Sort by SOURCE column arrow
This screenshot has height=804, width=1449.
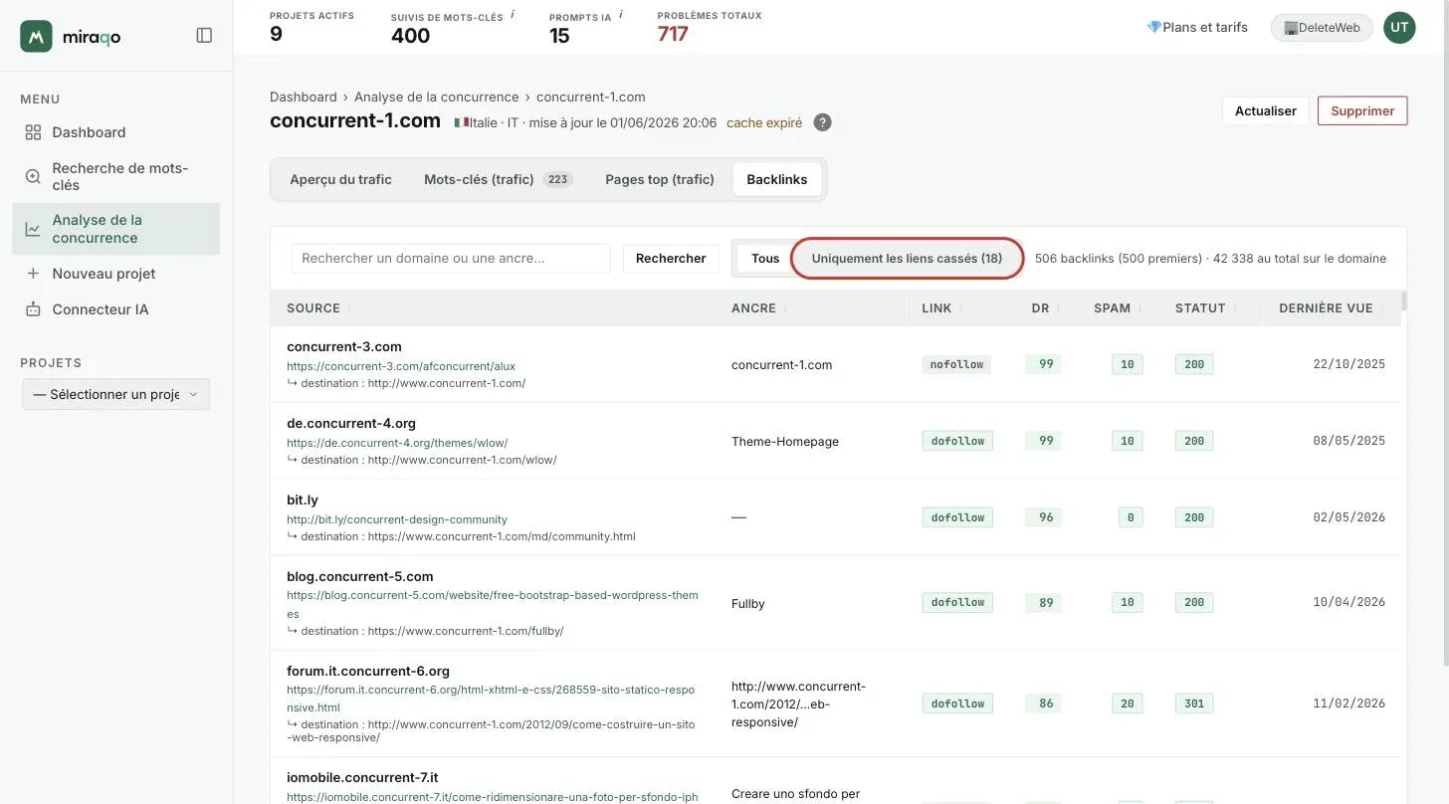pyautogui.click(x=349, y=308)
